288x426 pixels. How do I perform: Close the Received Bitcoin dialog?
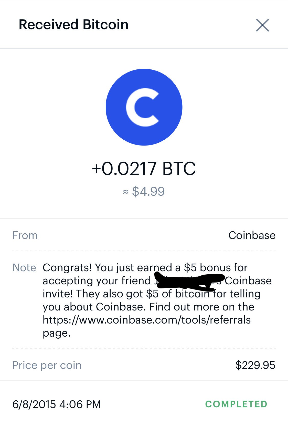263,25
